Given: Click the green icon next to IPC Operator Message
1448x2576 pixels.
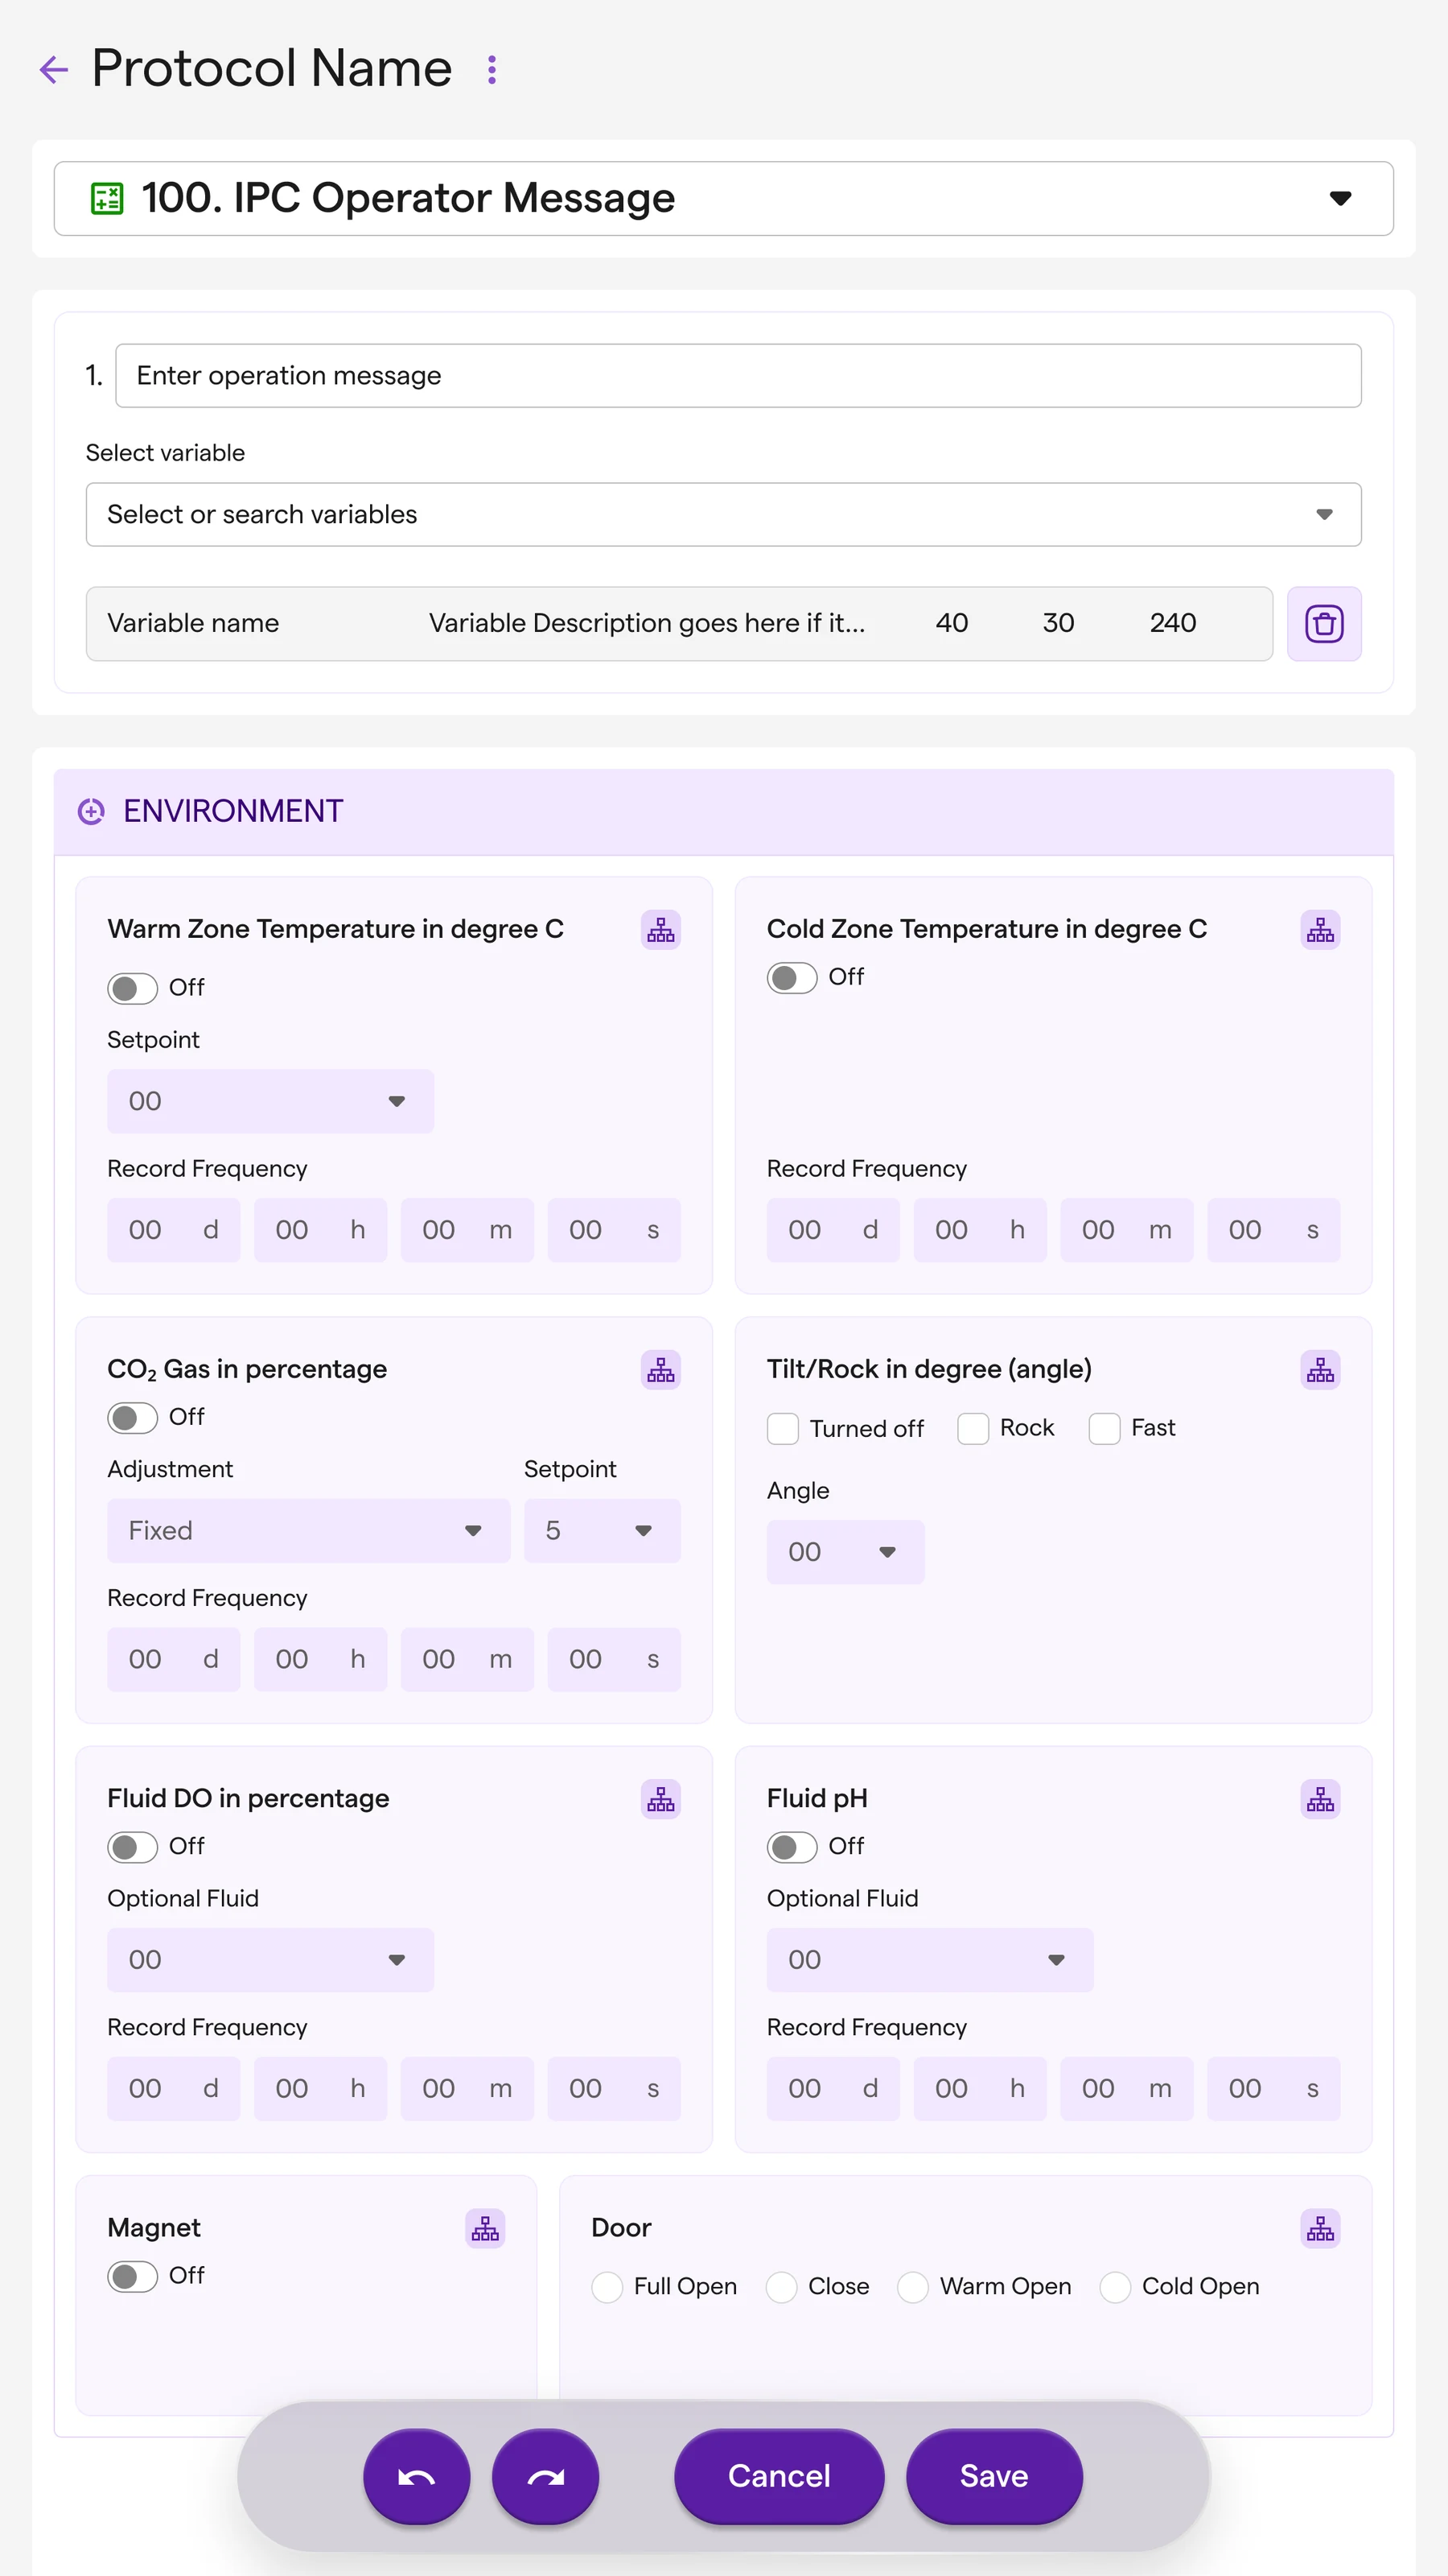Looking at the screenshot, I should [x=107, y=198].
